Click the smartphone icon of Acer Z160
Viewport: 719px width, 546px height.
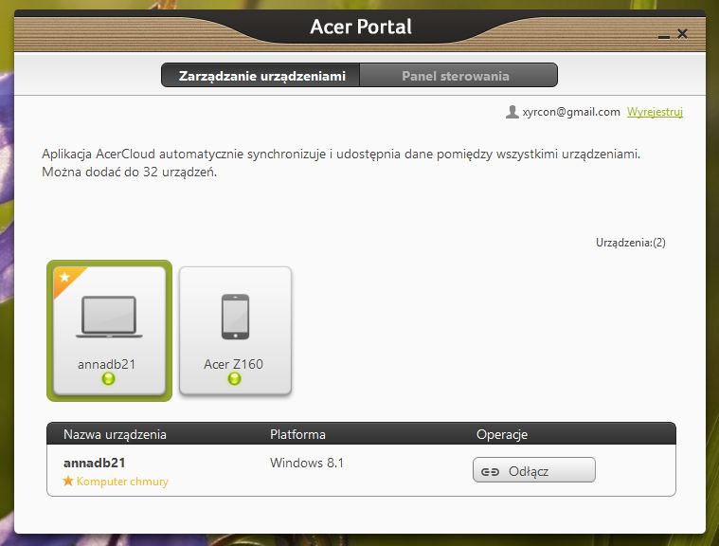(235, 317)
